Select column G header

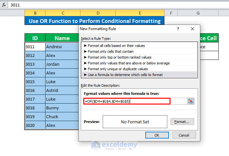click(198, 13)
